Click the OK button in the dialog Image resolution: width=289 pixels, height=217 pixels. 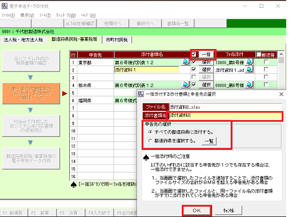[197, 210]
